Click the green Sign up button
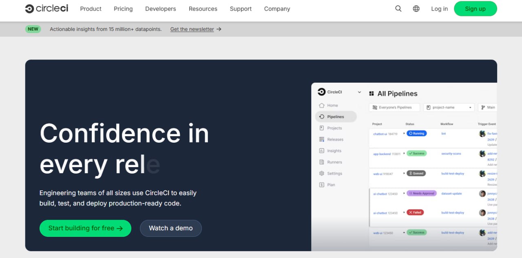Screen dimensions: 522x258 tap(476, 9)
